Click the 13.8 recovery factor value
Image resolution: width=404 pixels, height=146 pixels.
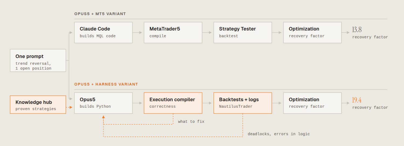[x=357, y=30]
